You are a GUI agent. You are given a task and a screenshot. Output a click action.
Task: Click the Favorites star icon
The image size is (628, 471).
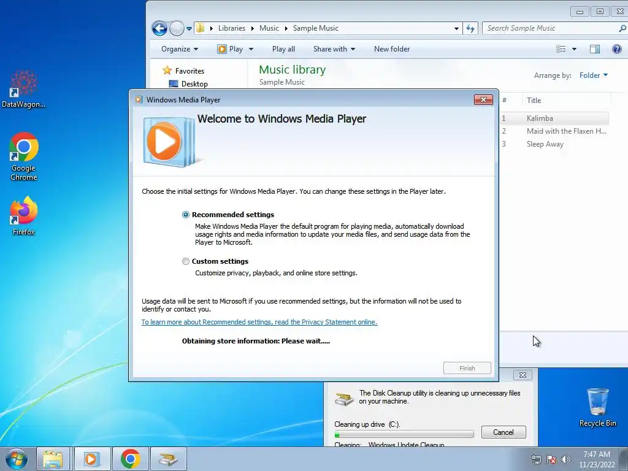click(x=167, y=71)
